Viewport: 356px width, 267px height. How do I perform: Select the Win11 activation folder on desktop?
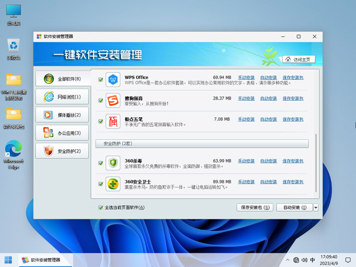13,86
